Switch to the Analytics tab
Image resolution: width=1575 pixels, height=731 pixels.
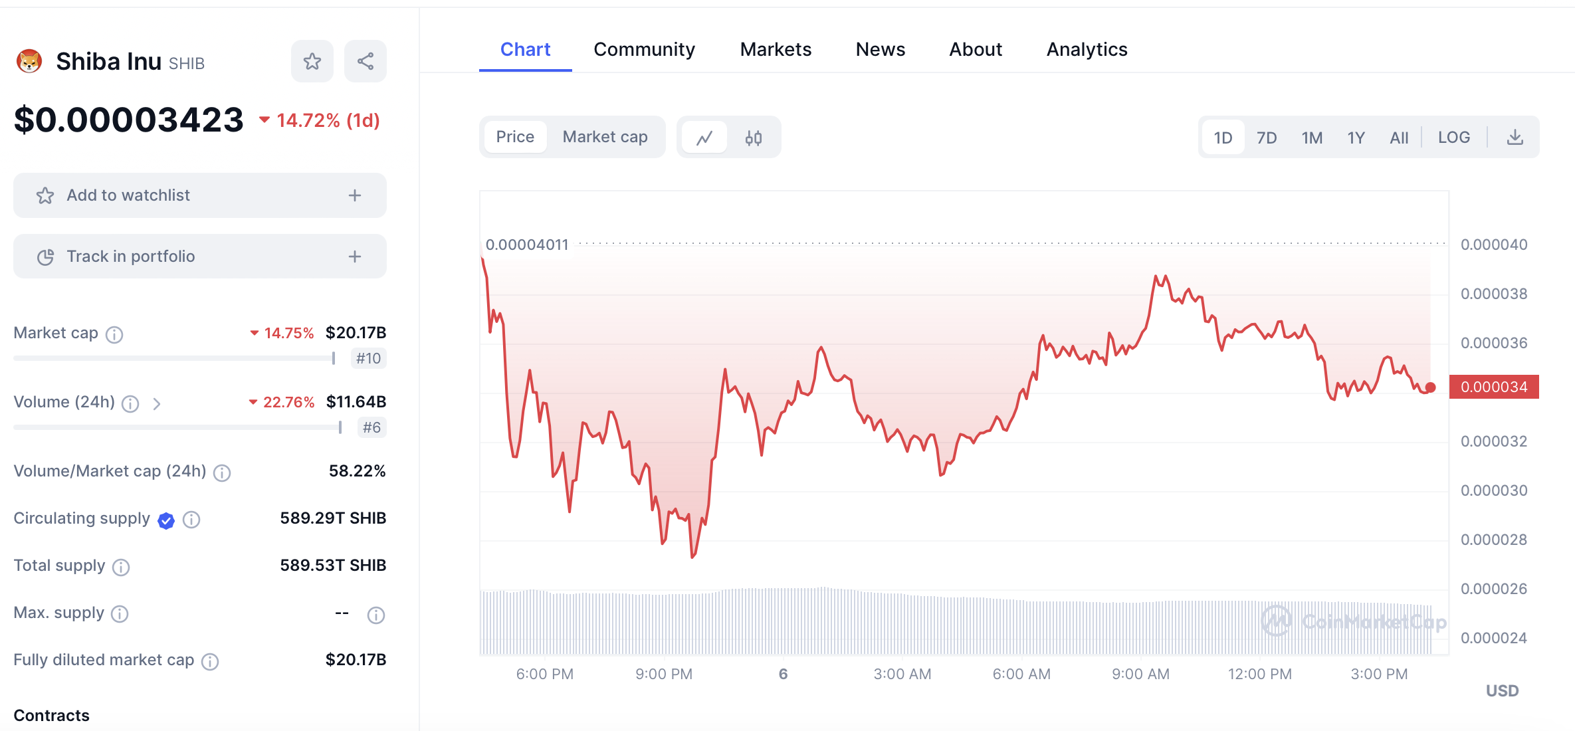click(1087, 49)
